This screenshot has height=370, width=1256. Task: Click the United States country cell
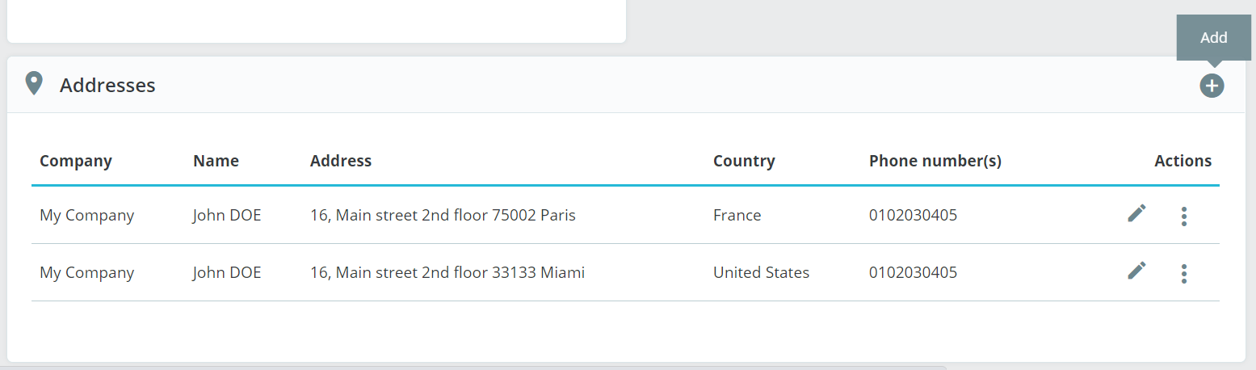(761, 273)
